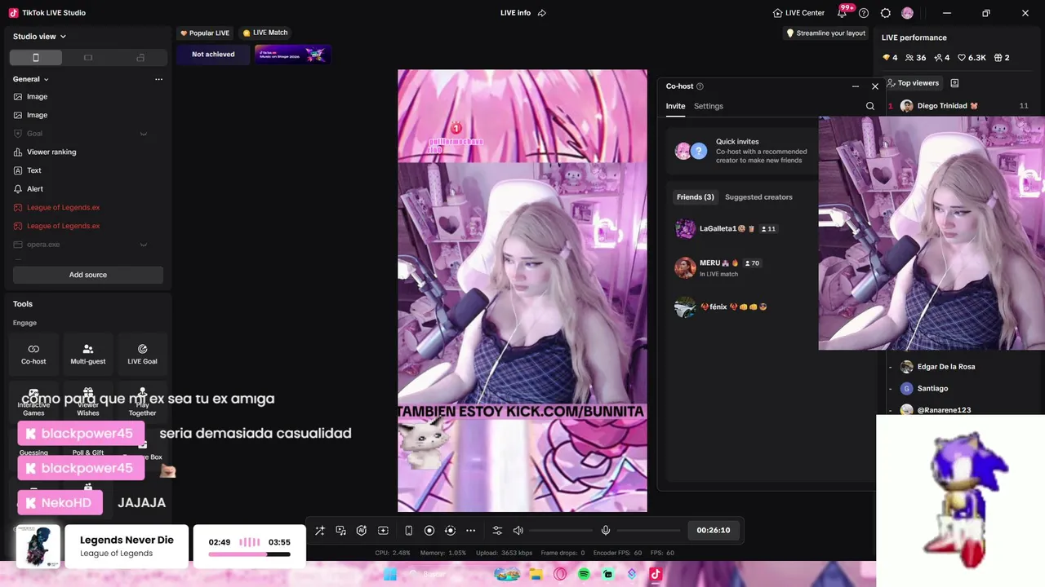Search in the Co-host panel
The width and height of the screenshot is (1045, 587).
click(870, 106)
